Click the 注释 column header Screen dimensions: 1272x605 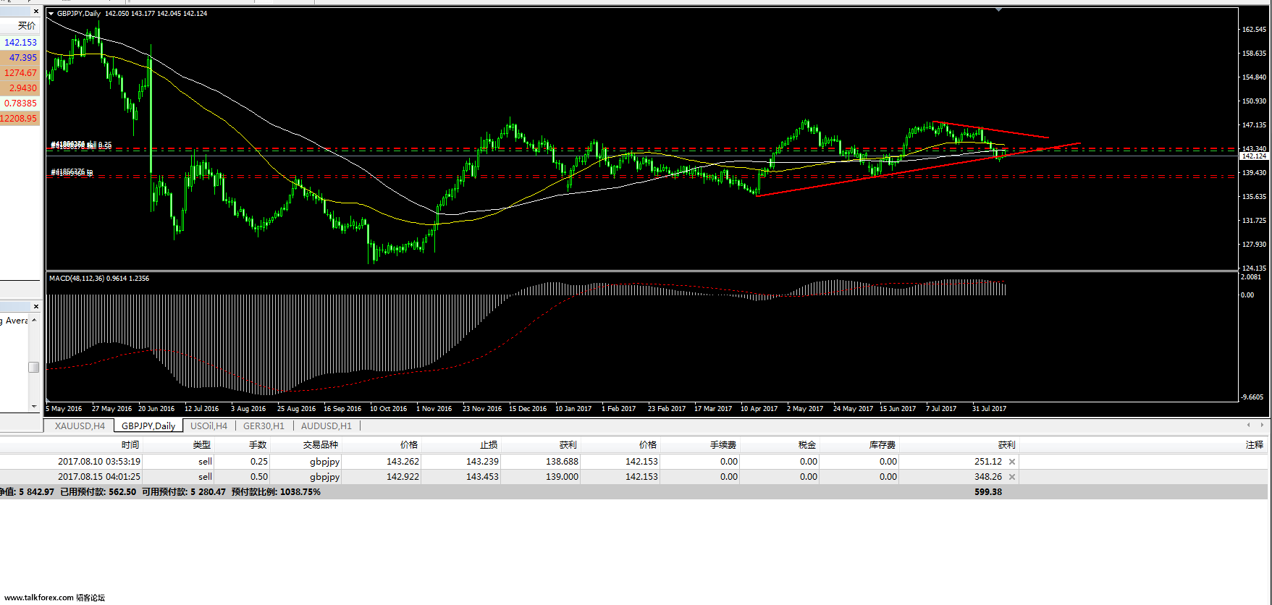(x=1255, y=445)
